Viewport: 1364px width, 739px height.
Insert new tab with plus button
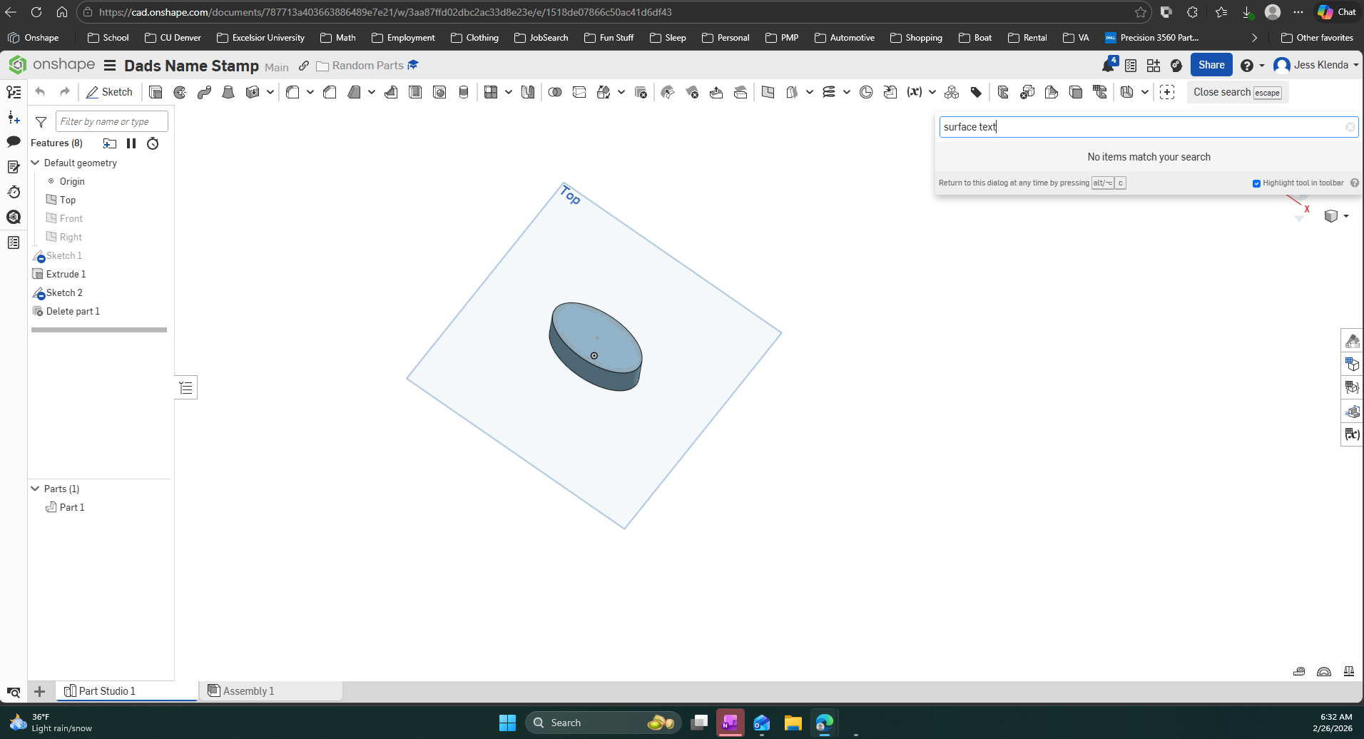click(x=40, y=691)
